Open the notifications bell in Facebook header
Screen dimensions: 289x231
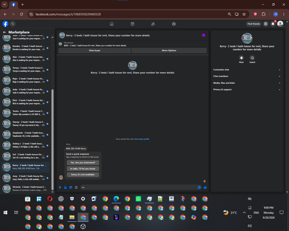click(273, 24)
